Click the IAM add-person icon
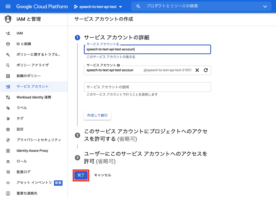Viewport: 276px width, 198px height. coord(8,33)
